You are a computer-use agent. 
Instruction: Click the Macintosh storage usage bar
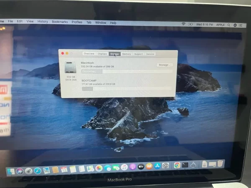[x=127, y=71]
